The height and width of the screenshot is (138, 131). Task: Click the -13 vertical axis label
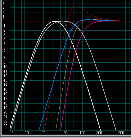pyautogui.click(x=5, y=80)
